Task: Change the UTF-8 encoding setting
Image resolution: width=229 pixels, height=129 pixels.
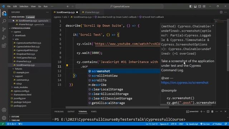Action: pyautogui.click(x=174, y=124)
